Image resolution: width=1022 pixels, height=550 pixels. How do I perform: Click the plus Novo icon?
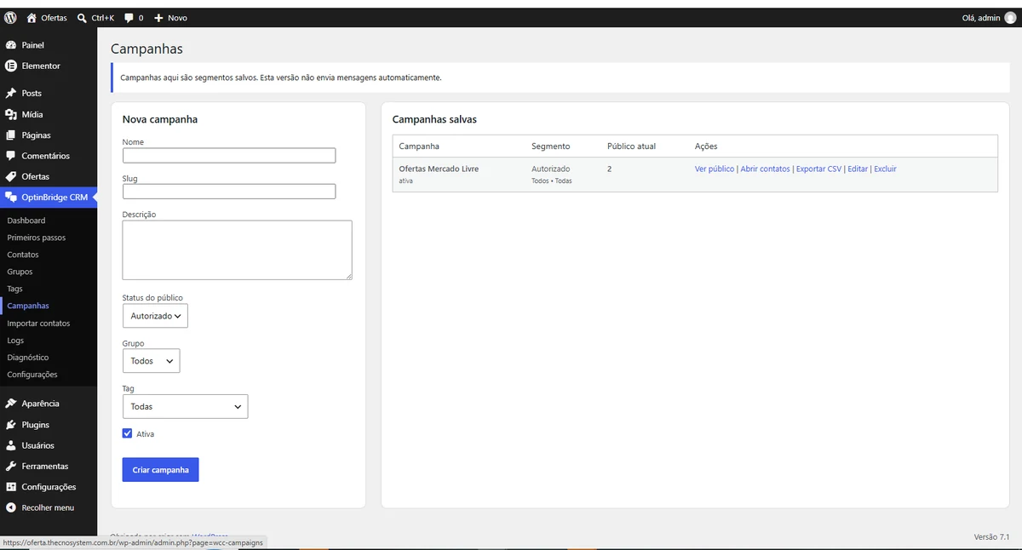pyautogui.click(x=158, y=17)
